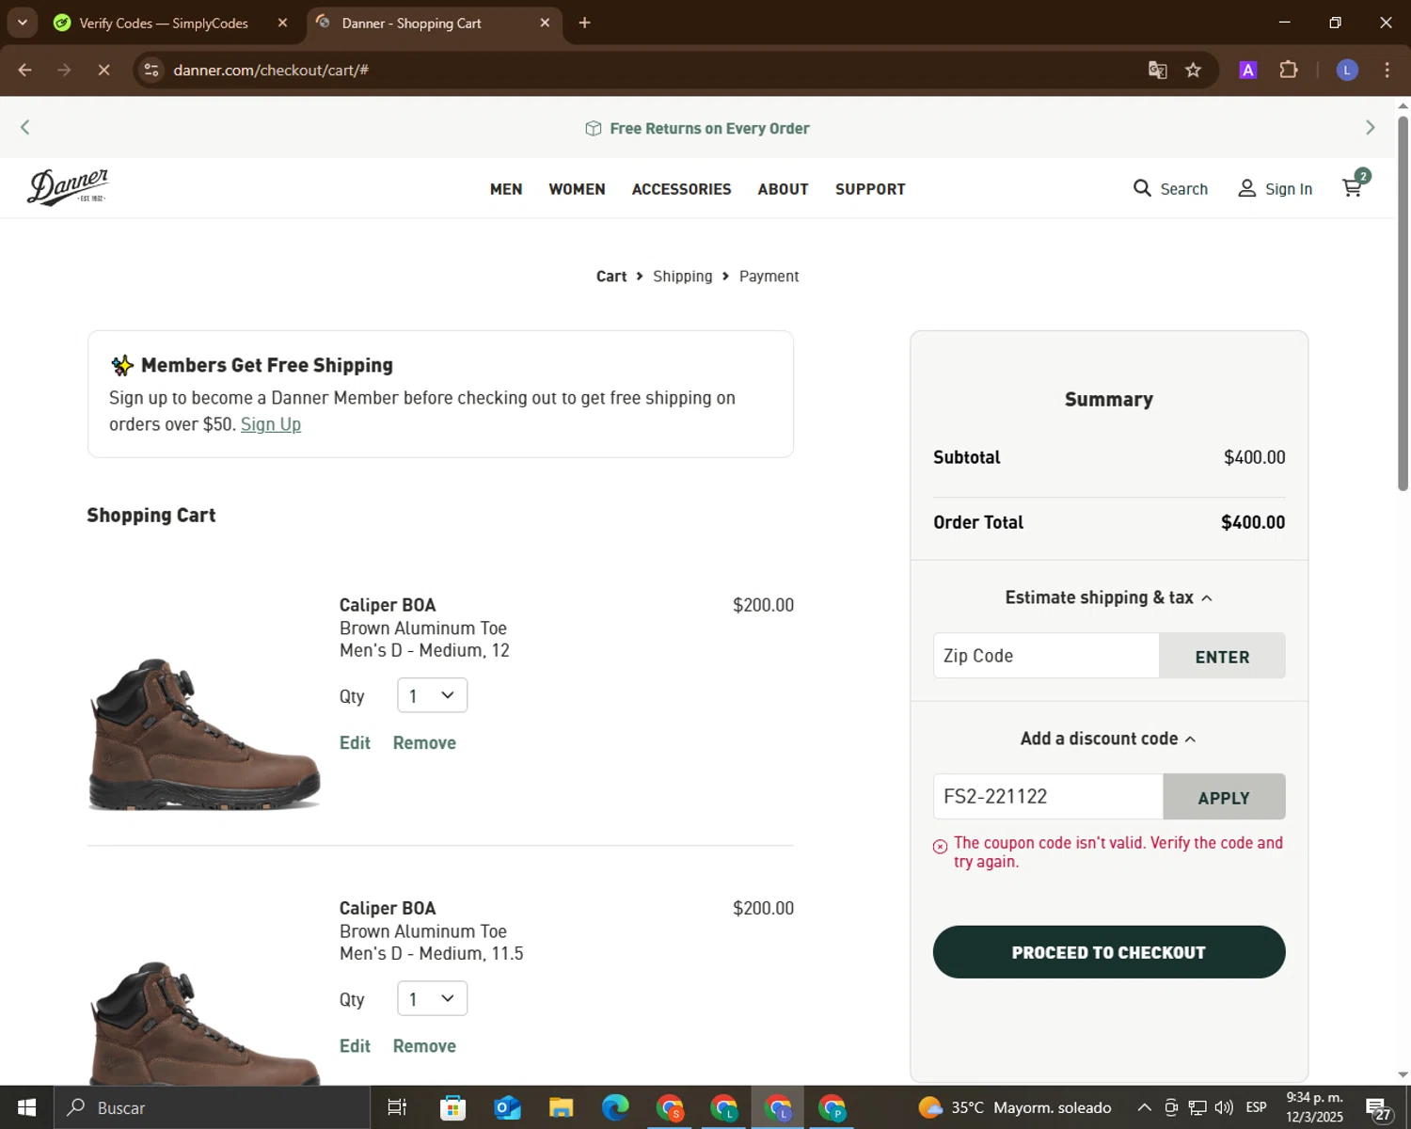The image size is (1411, 1129).
Task: Open MEN navigation menu
Action: [x=506, y=189]
